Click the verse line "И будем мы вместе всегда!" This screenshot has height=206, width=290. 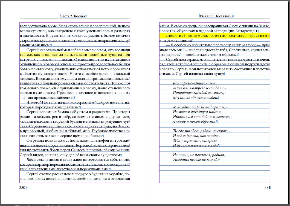(x=196, y=145)
